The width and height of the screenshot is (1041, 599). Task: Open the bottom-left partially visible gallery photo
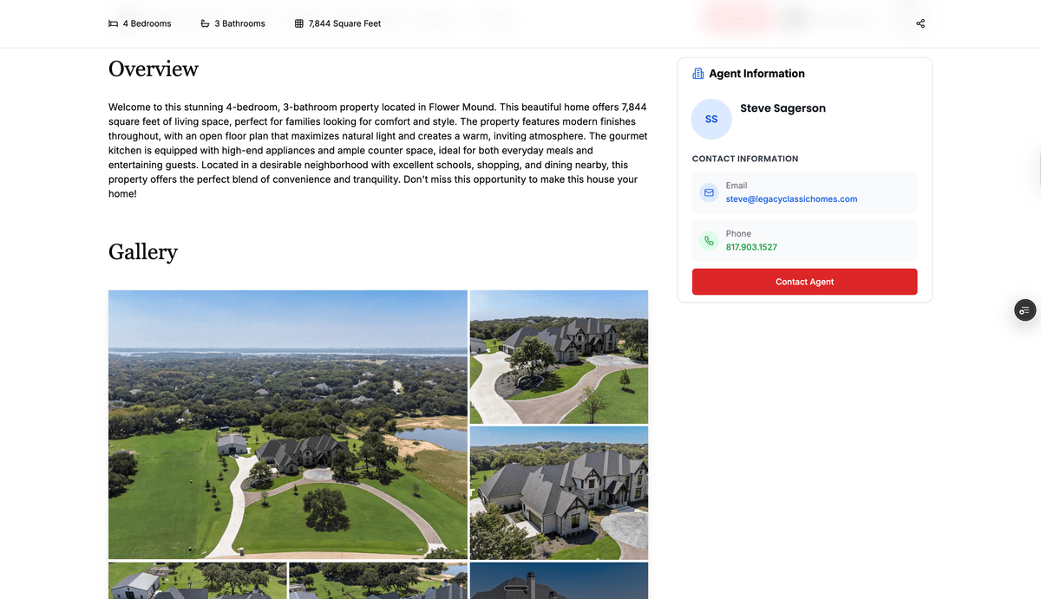tap(197, 581)
